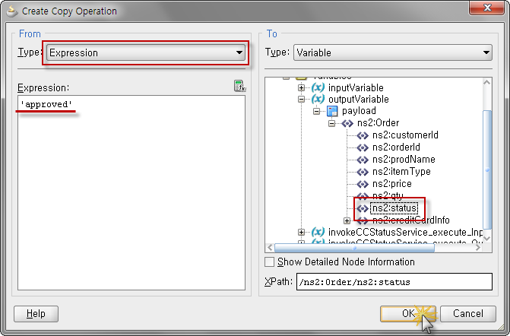Select the ns2:creditCardInfo tree item

(x=411, y=220)
